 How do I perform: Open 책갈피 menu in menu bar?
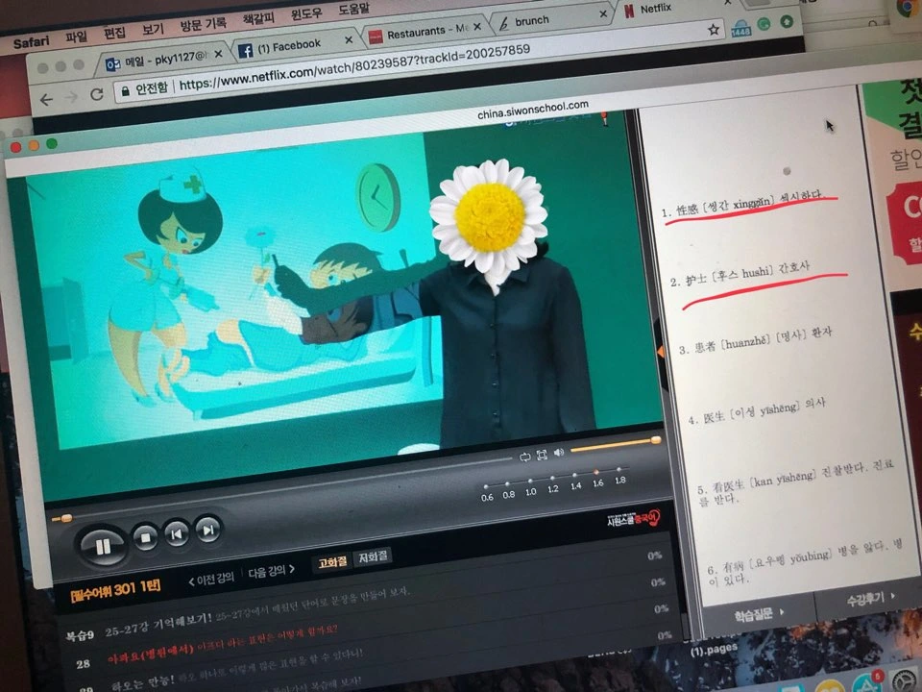pyautogui.click(x=258, y=19)
